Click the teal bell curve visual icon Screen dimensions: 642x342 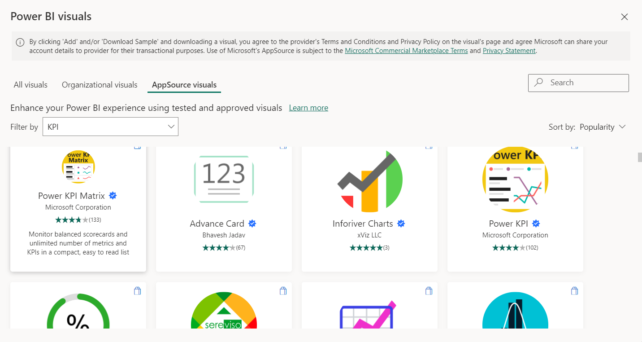[516, 310]
